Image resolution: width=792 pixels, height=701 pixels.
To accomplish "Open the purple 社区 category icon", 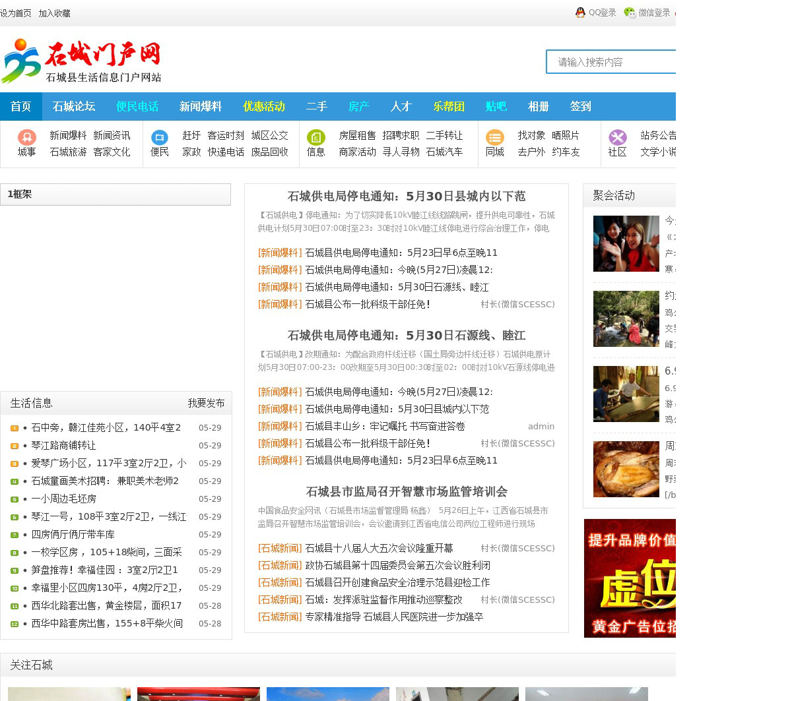I will click(x=617, y=137).
